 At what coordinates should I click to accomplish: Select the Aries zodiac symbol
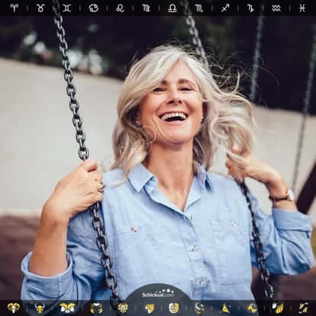15,8
